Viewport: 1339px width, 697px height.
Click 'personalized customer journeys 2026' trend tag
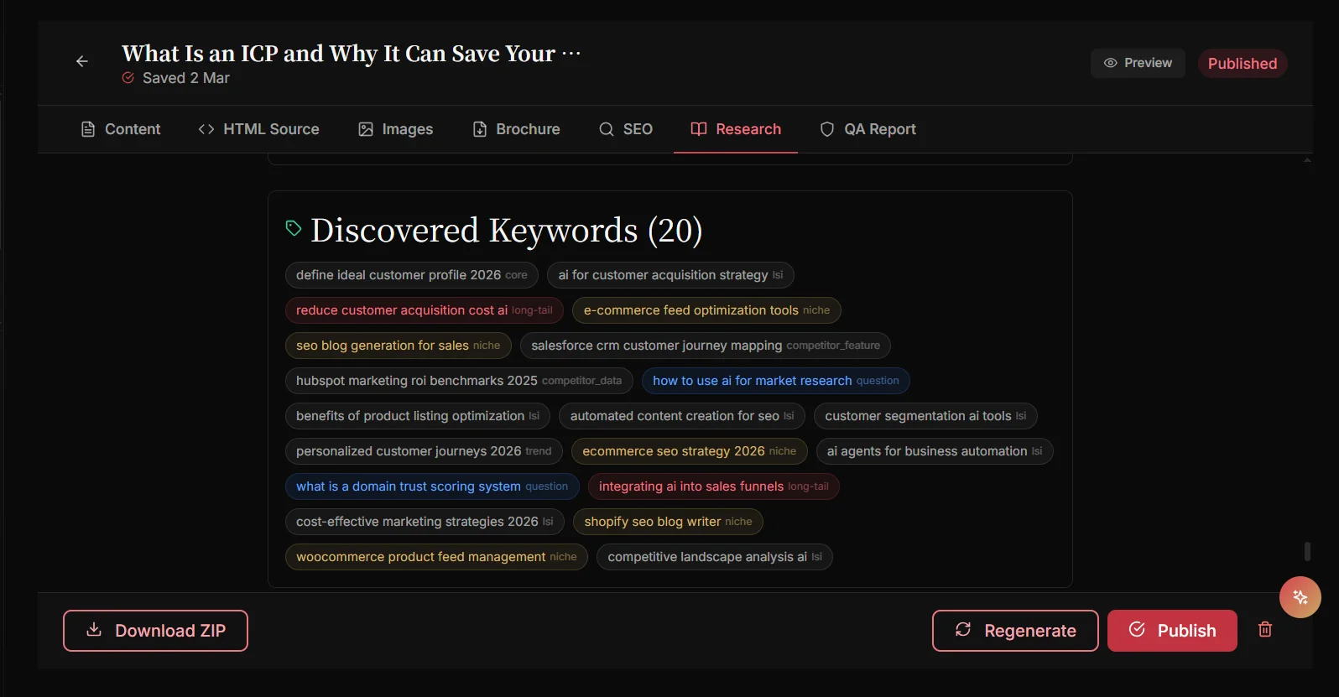pyautogui.click(x=424, y=451)
